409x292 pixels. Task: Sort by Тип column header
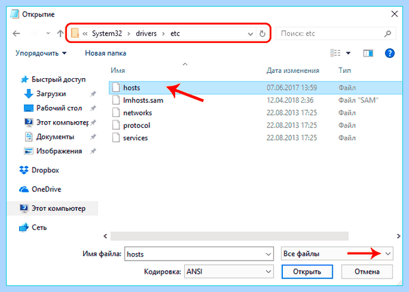tap(344, 71)
